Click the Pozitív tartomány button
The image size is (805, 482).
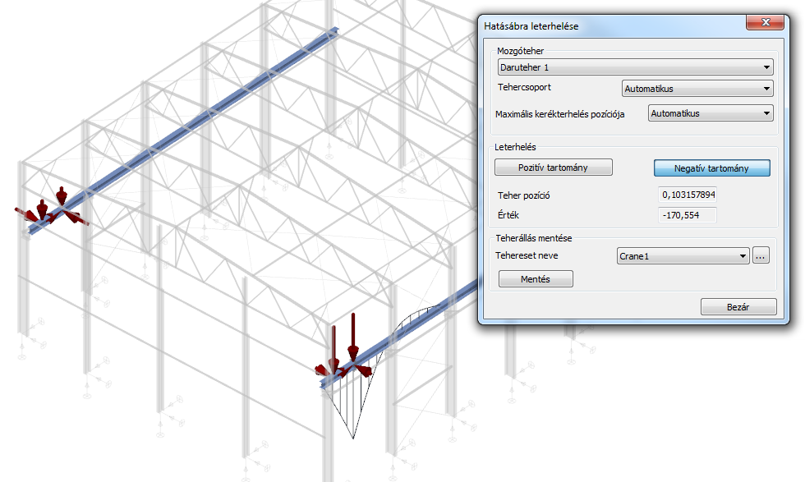pyautogui.click(x=554, y=168)
